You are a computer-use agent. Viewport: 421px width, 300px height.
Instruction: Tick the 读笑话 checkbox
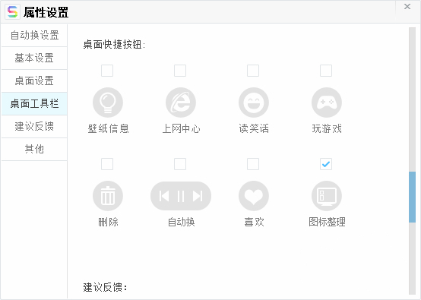point(253,71)
